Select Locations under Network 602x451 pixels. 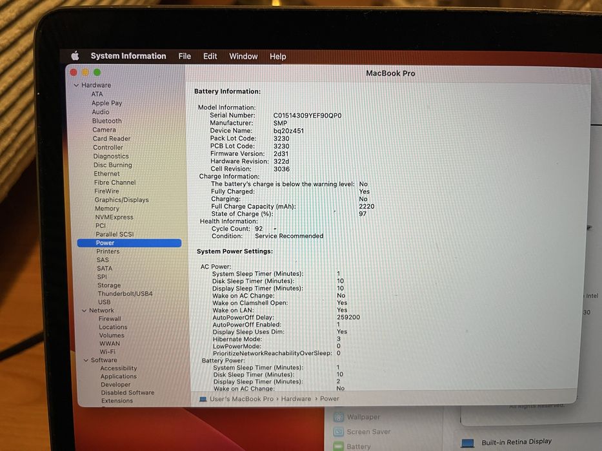(x=113, y=327)
